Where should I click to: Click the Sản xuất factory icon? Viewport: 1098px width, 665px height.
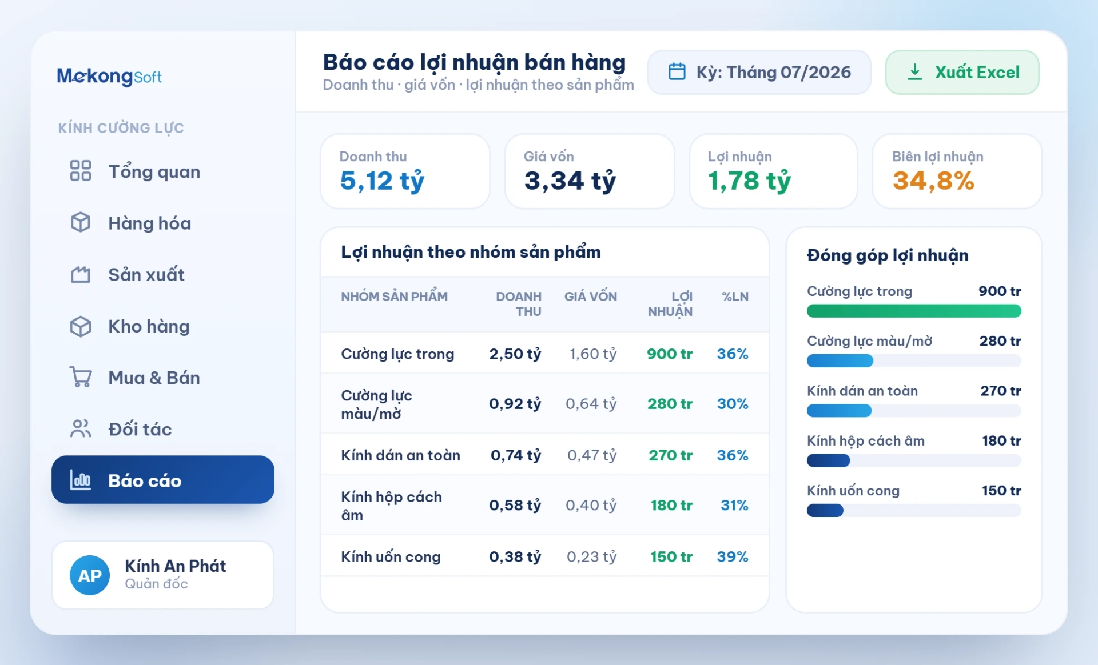81,274
